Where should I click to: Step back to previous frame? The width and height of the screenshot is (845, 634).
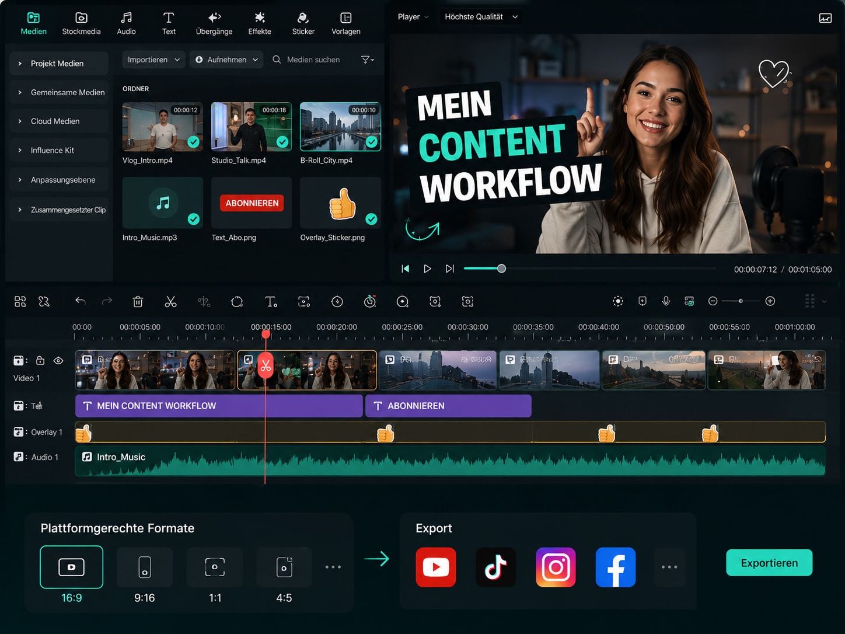click(x=406, y=269)
